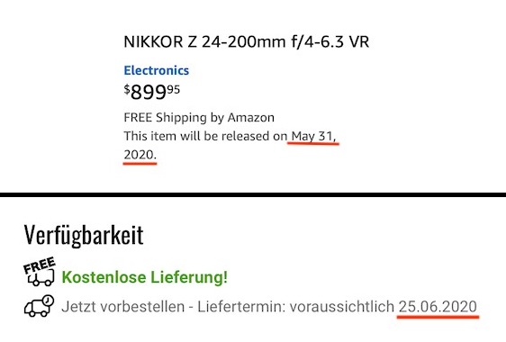
Task: Open the NIKKOR Z 24-200mm product title
Action: click(x=247, y=42)
